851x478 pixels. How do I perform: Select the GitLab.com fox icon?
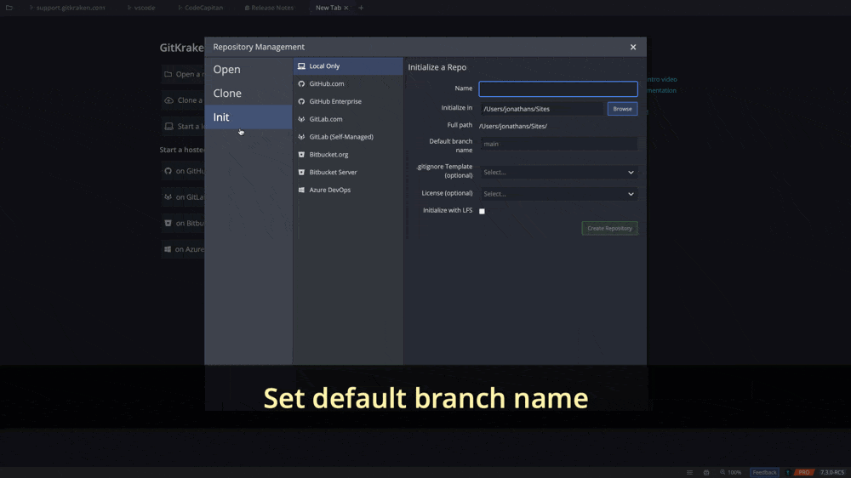point(301,119)
